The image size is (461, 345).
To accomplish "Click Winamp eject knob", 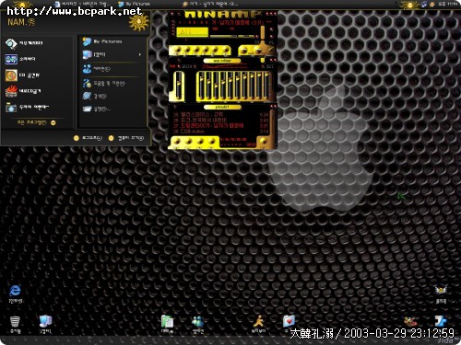I will tap(226, 50).
